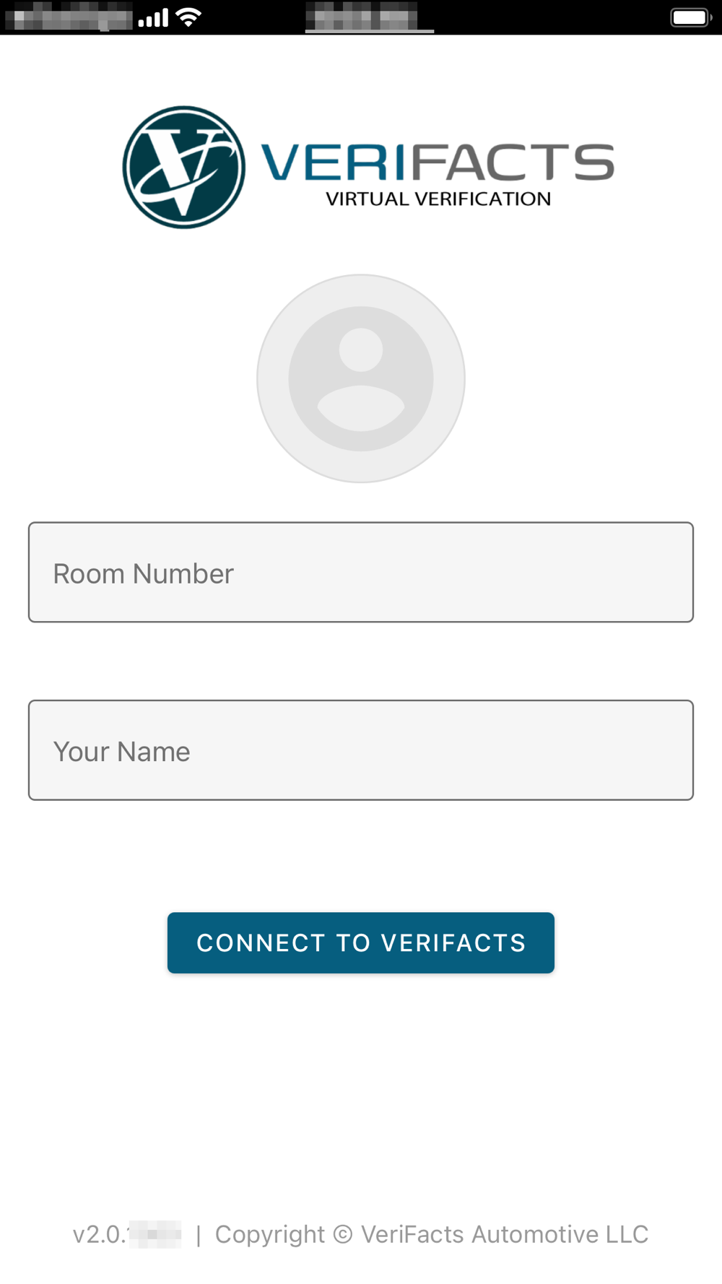Tap the cellular signal bars icon
Screen dimensions: 722x1284
click(153, 17)
